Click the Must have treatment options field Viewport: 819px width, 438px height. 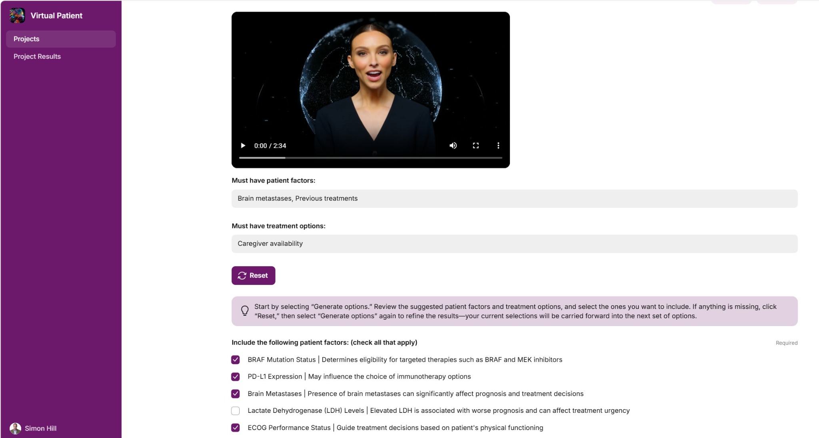coord(514,244)
